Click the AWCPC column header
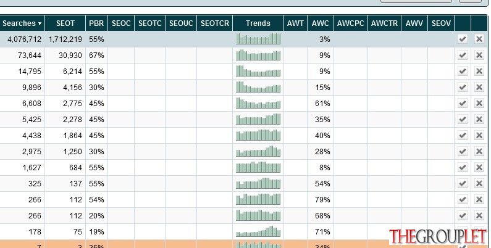 point(351,23)
